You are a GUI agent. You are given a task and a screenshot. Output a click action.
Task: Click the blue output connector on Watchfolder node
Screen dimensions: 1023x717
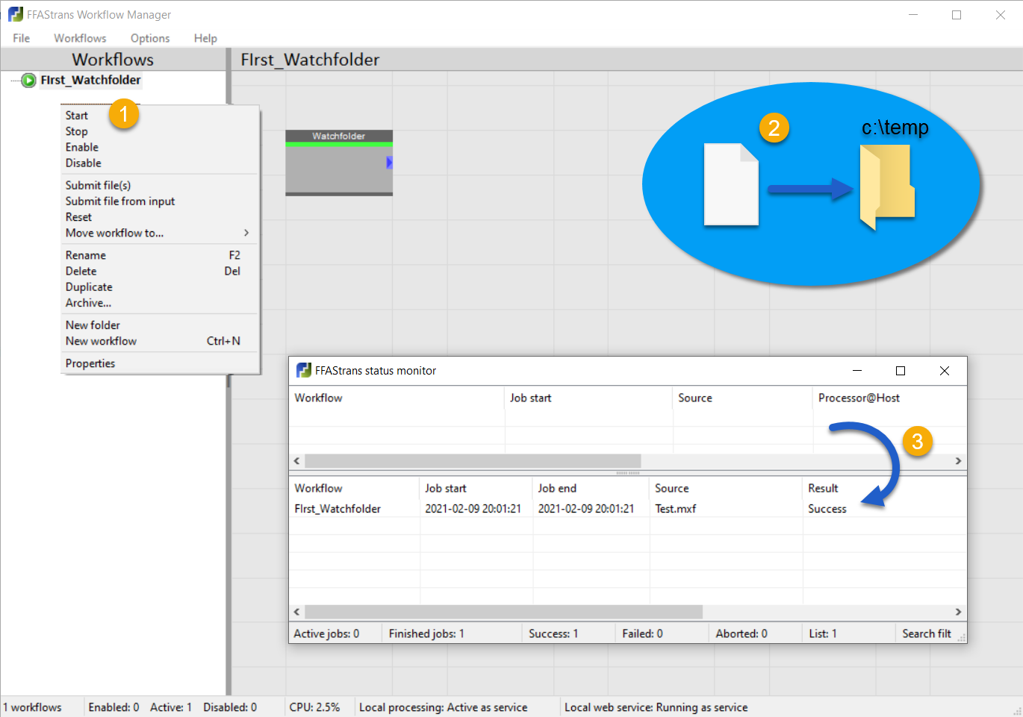point(389,163)
